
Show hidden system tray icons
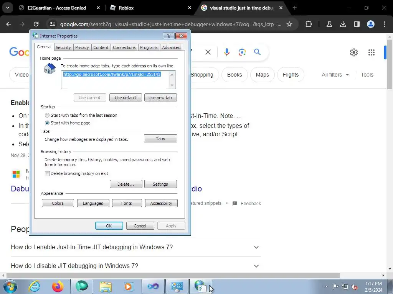click(326, 287)
